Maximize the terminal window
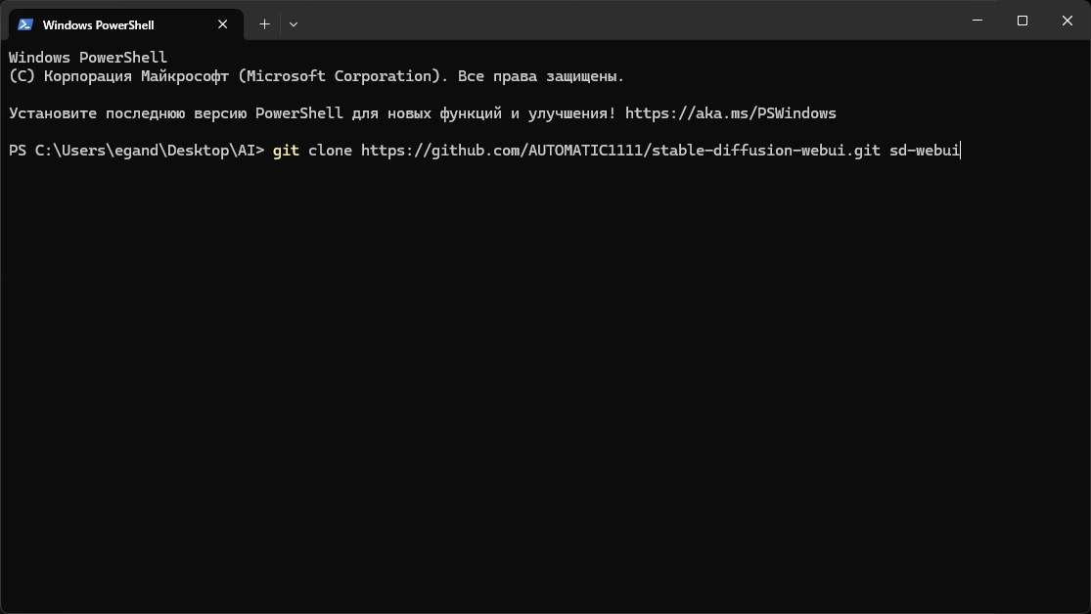The height and width of the screenshot is (614, 1091). [1023, 21]
